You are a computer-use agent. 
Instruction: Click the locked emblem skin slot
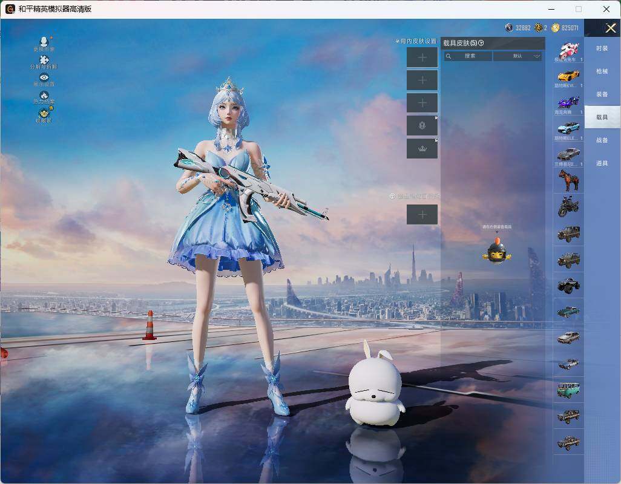click(x=422, y=126)
